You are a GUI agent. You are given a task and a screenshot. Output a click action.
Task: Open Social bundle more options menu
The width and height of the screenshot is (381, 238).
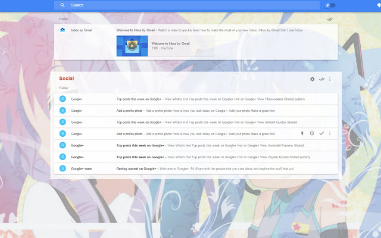coord(330,79)
